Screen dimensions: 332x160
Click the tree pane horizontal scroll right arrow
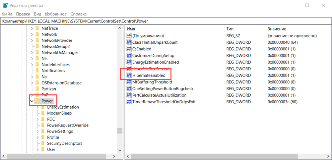click(114, 156)
